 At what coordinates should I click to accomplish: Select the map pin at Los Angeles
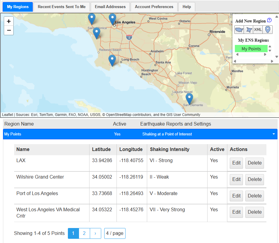[112, 19]
